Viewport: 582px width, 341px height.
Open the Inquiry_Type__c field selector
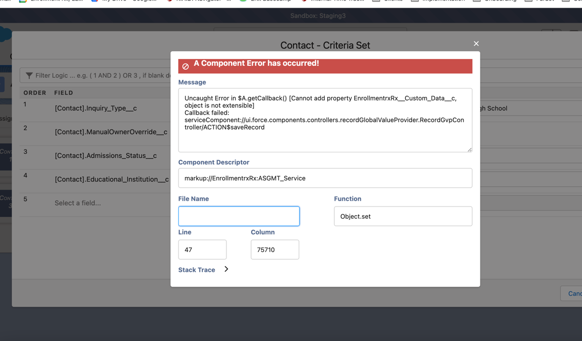(96, 108)
